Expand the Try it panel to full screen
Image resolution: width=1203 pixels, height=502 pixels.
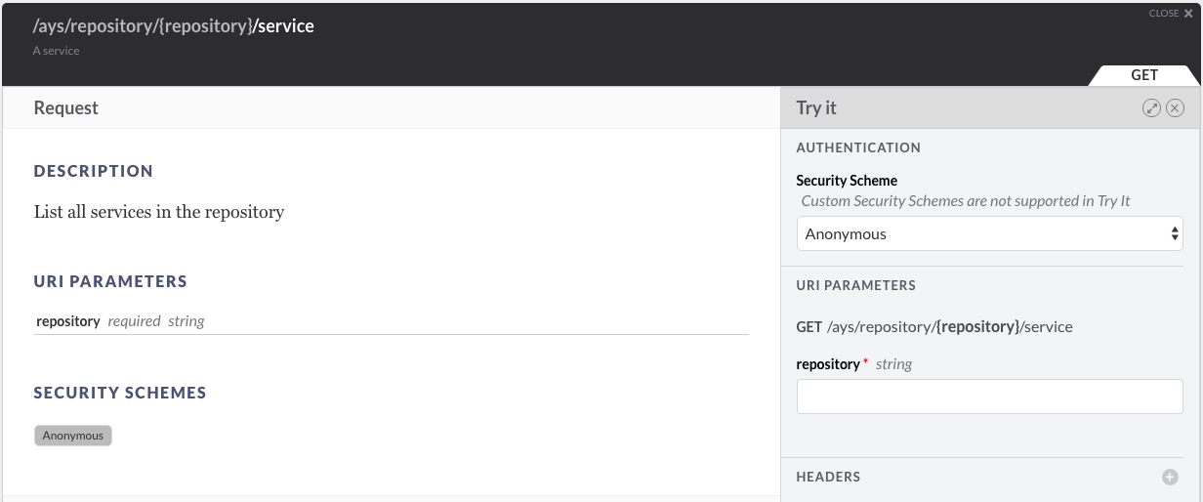[x=1151, y=108]
